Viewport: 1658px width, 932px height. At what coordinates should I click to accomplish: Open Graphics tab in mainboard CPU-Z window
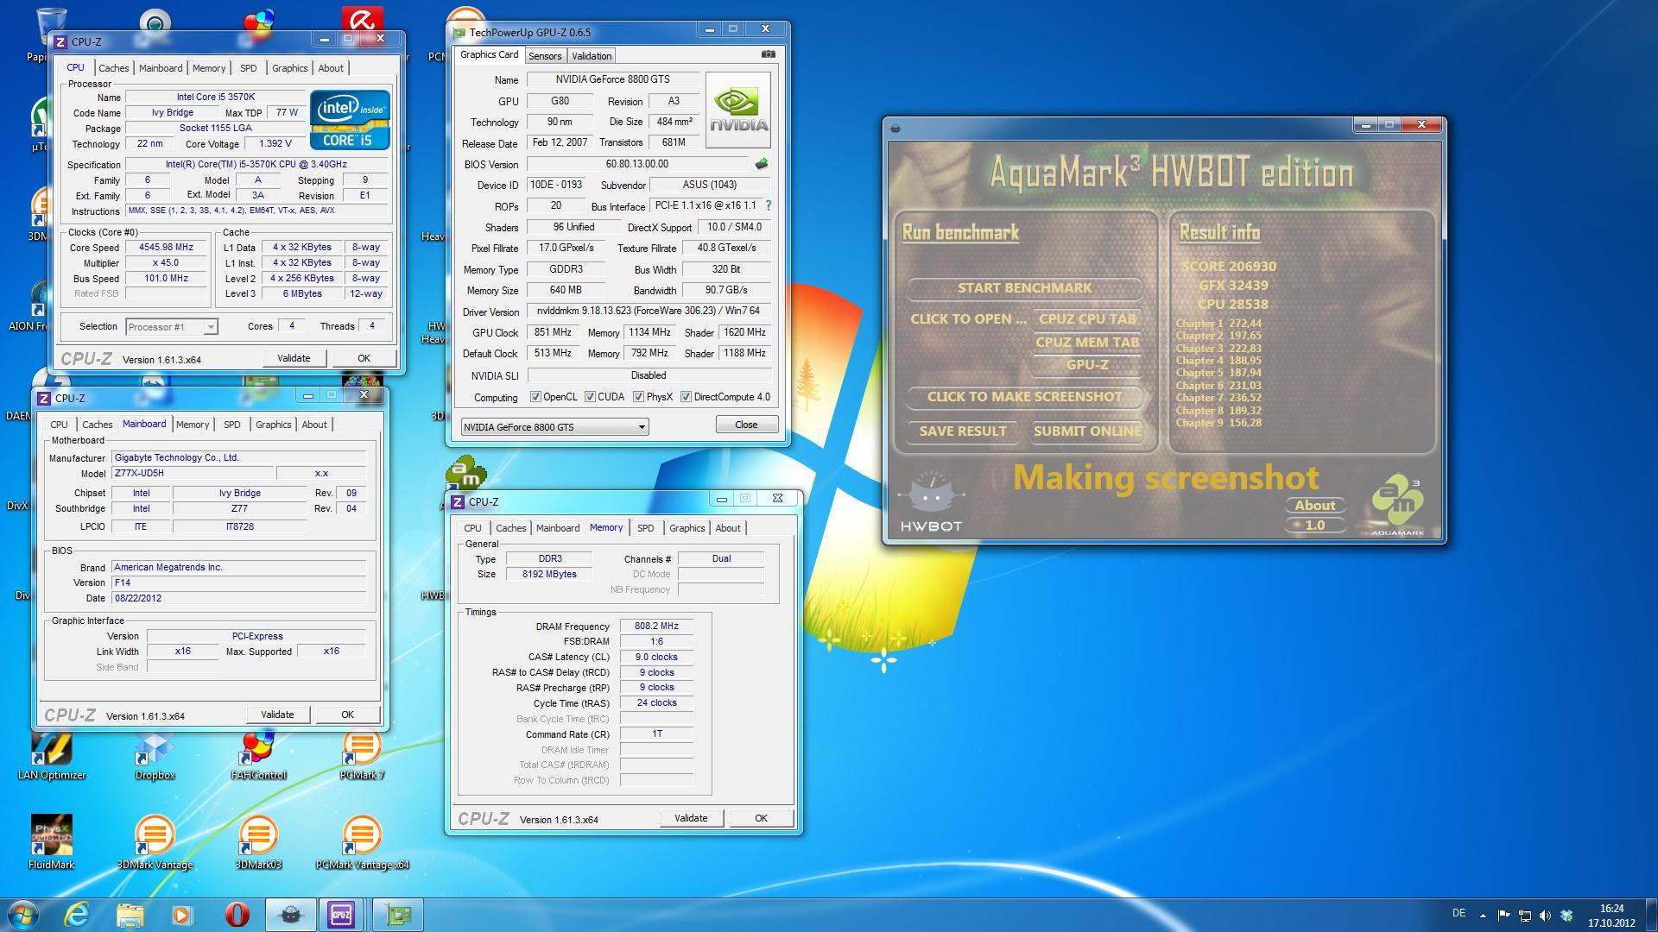(x=273, y=425)
